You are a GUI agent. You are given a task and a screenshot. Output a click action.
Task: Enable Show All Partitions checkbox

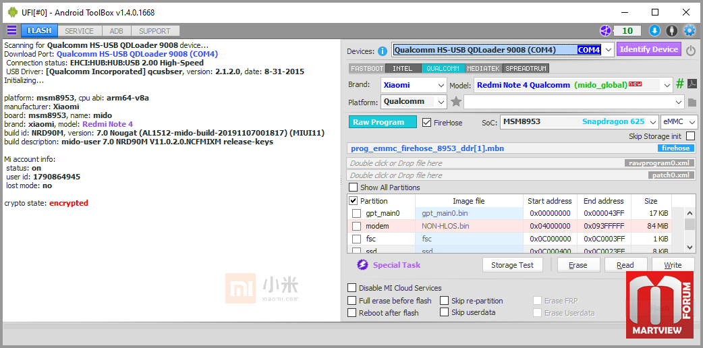pos(354,187)
